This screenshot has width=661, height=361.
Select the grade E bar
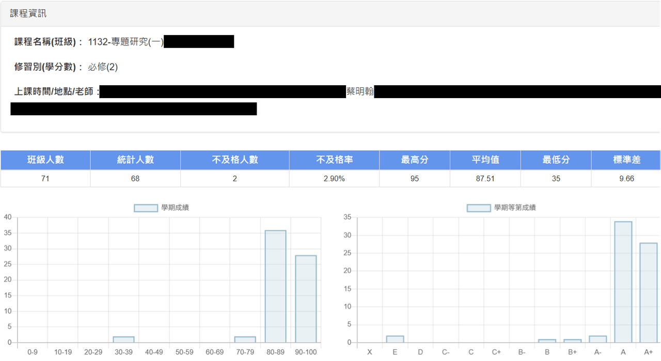tap(395, 339)
